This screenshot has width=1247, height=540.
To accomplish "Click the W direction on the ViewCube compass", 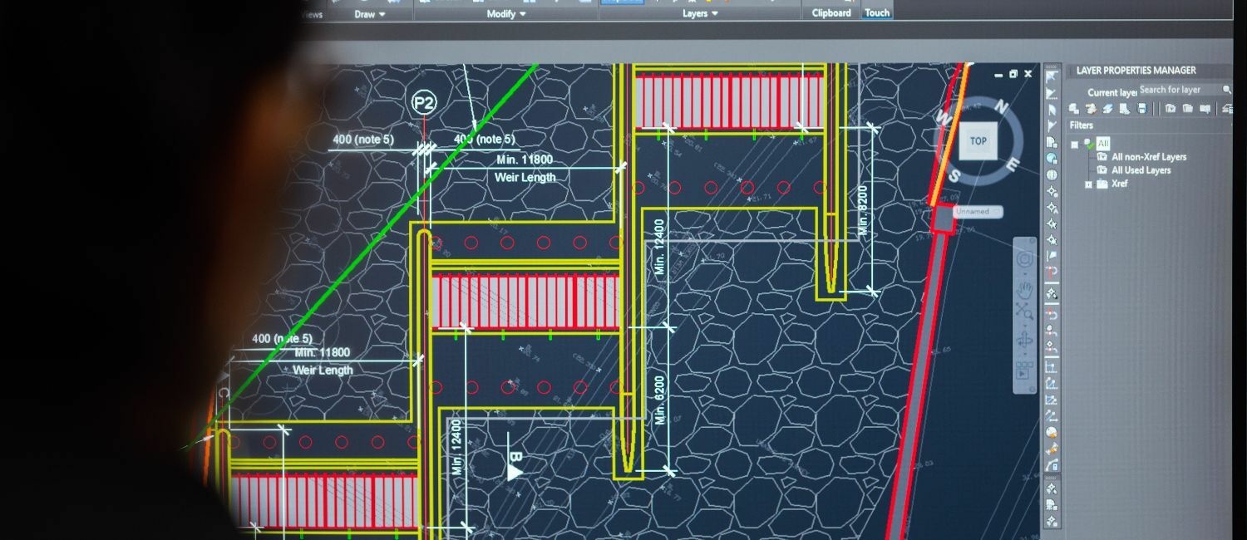I will pos(943,117).
